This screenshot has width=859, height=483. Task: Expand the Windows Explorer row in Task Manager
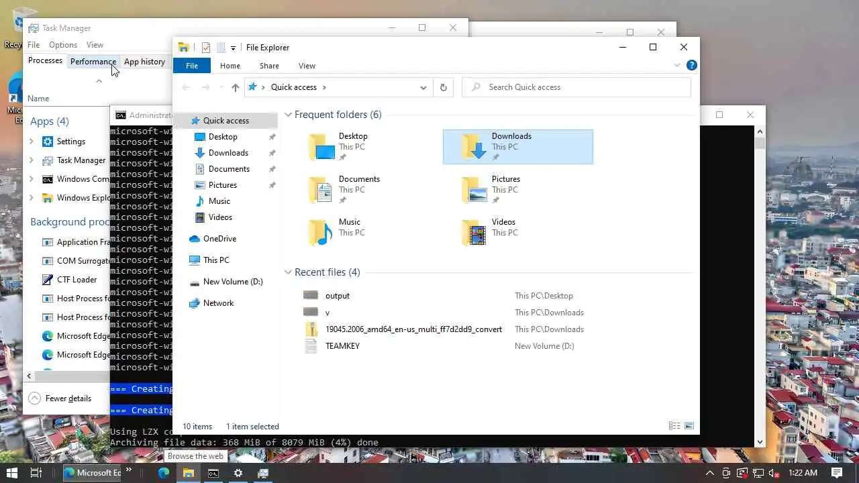(x=32, y=198)
